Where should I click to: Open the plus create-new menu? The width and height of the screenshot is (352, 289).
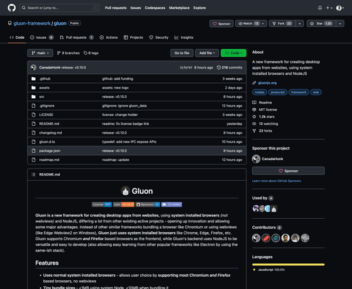pyautogui.click(x=329, y=8)
